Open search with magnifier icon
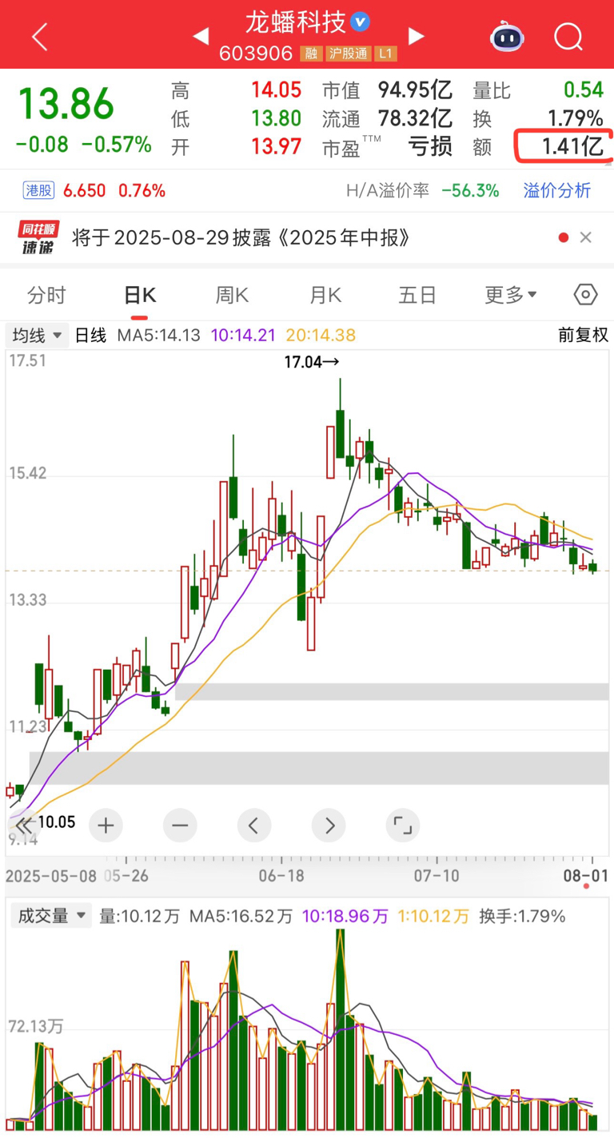The height and width of the screenshot is (1142, 614). (568, 36)
